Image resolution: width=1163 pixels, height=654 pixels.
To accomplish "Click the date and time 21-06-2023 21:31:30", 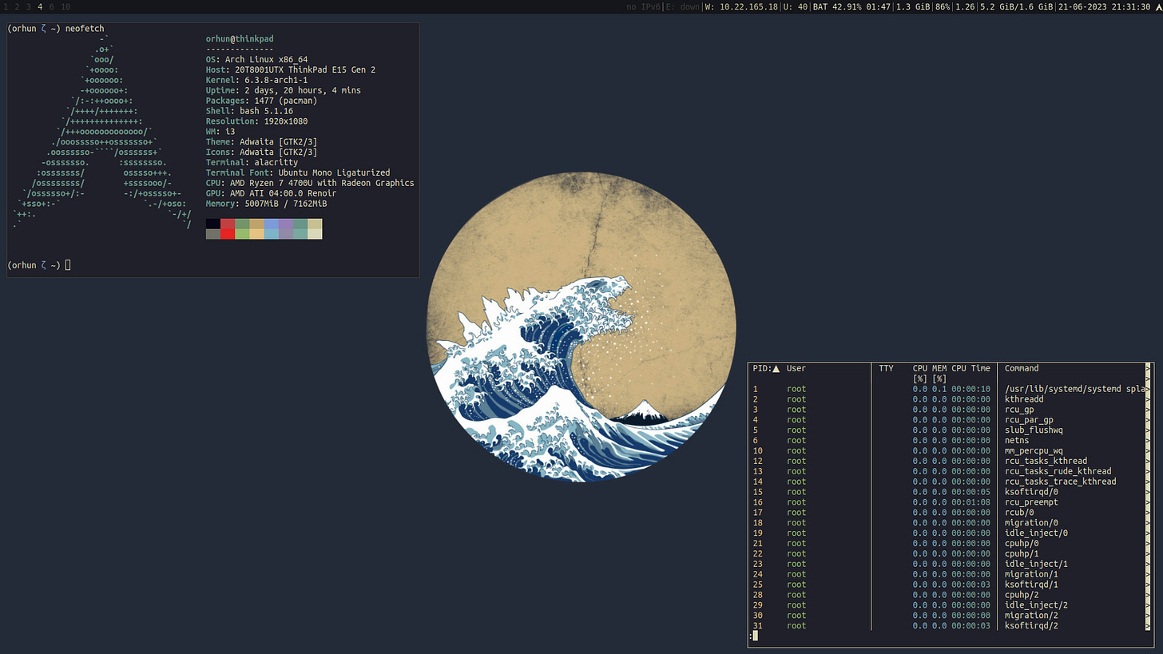I will point(1104,6).
